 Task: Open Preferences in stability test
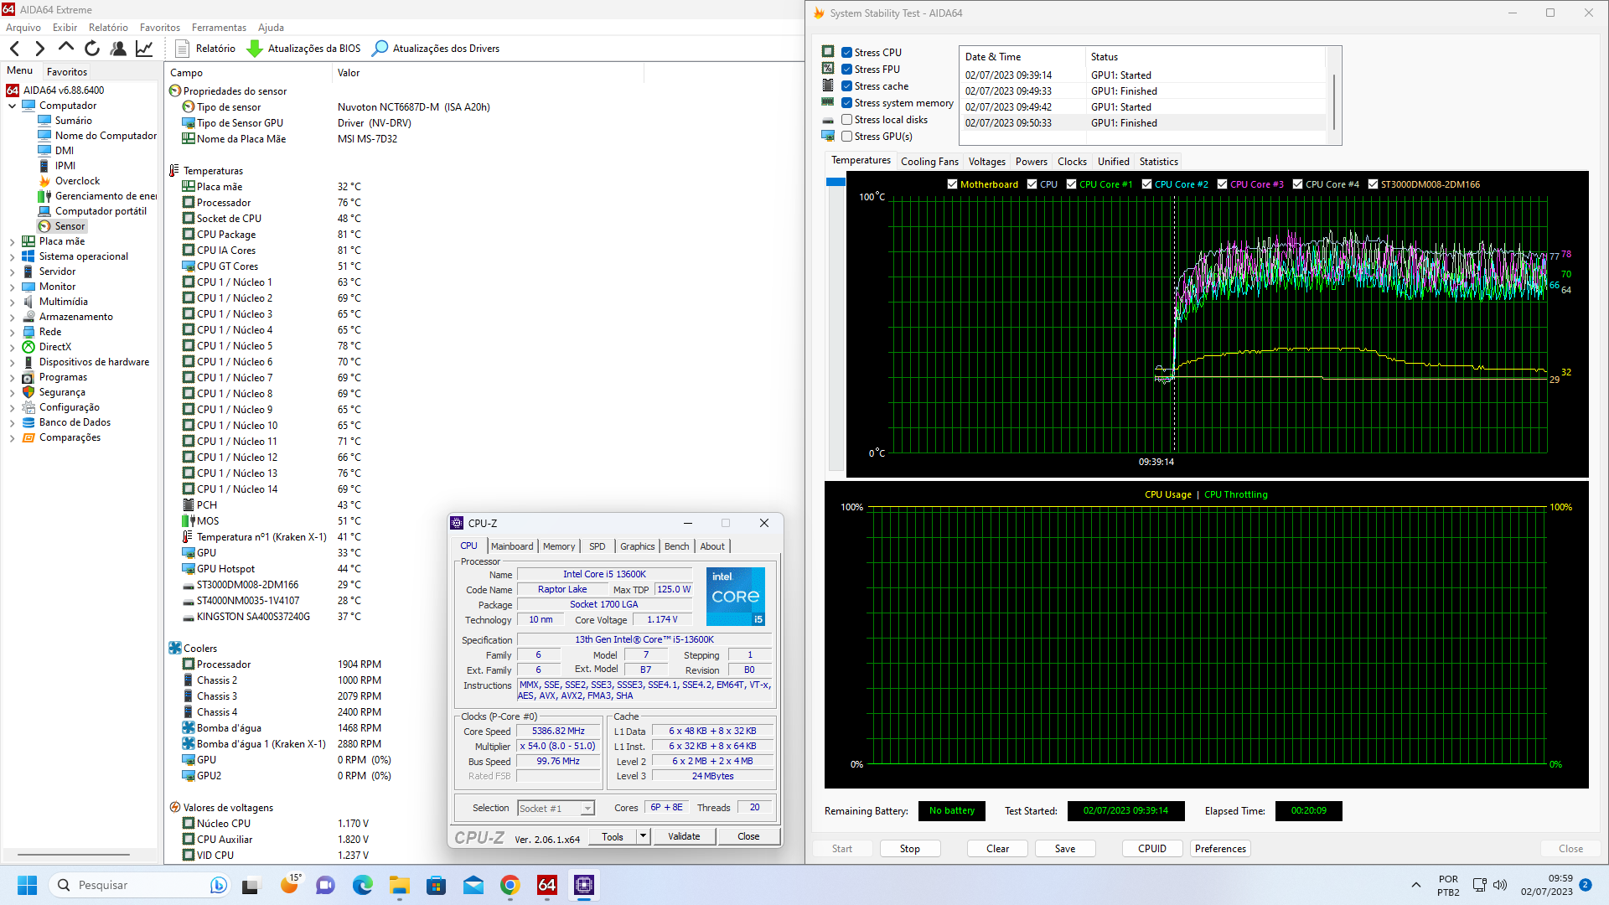pos(1220,849)
